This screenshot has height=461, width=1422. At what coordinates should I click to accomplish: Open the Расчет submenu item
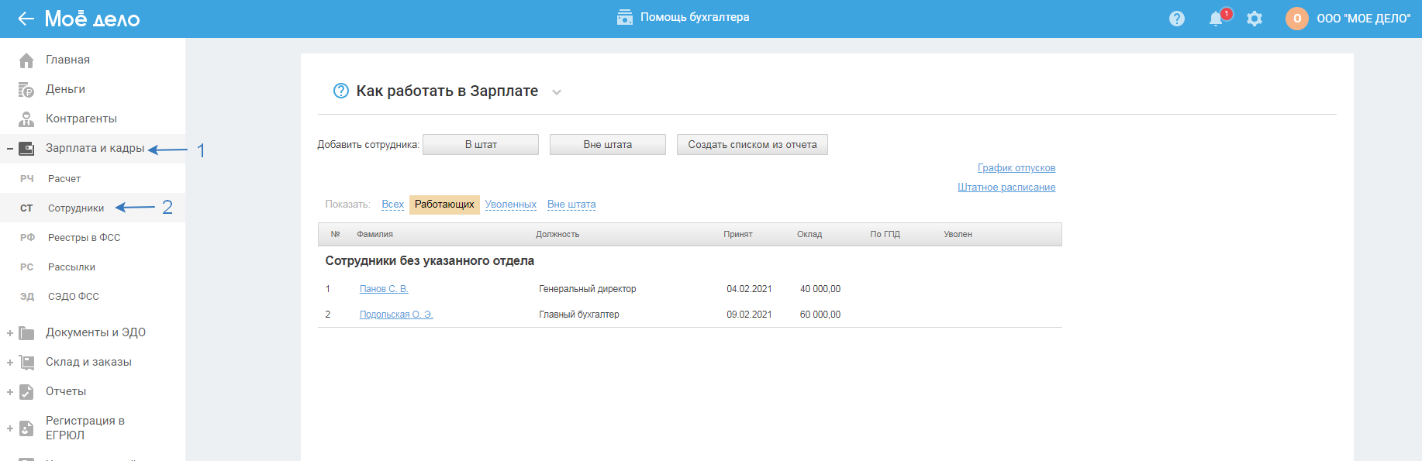point(64,179)
